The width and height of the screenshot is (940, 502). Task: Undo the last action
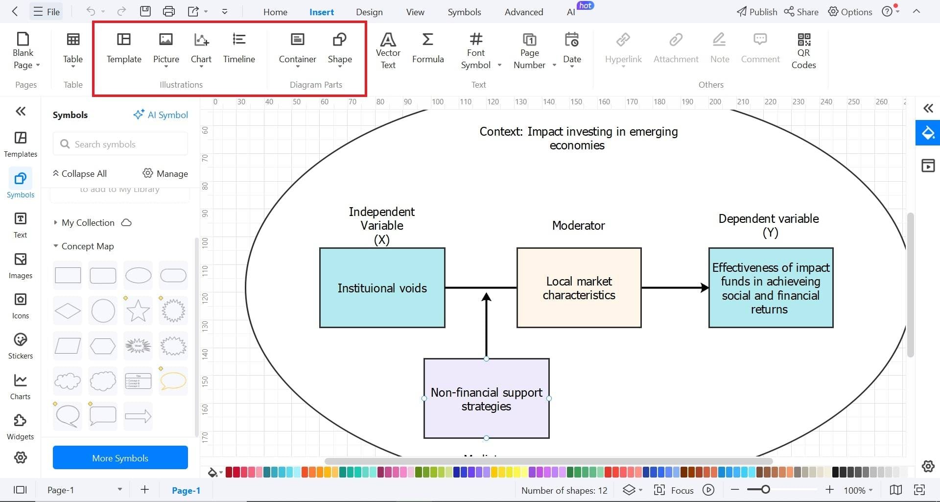coord(91,11)
